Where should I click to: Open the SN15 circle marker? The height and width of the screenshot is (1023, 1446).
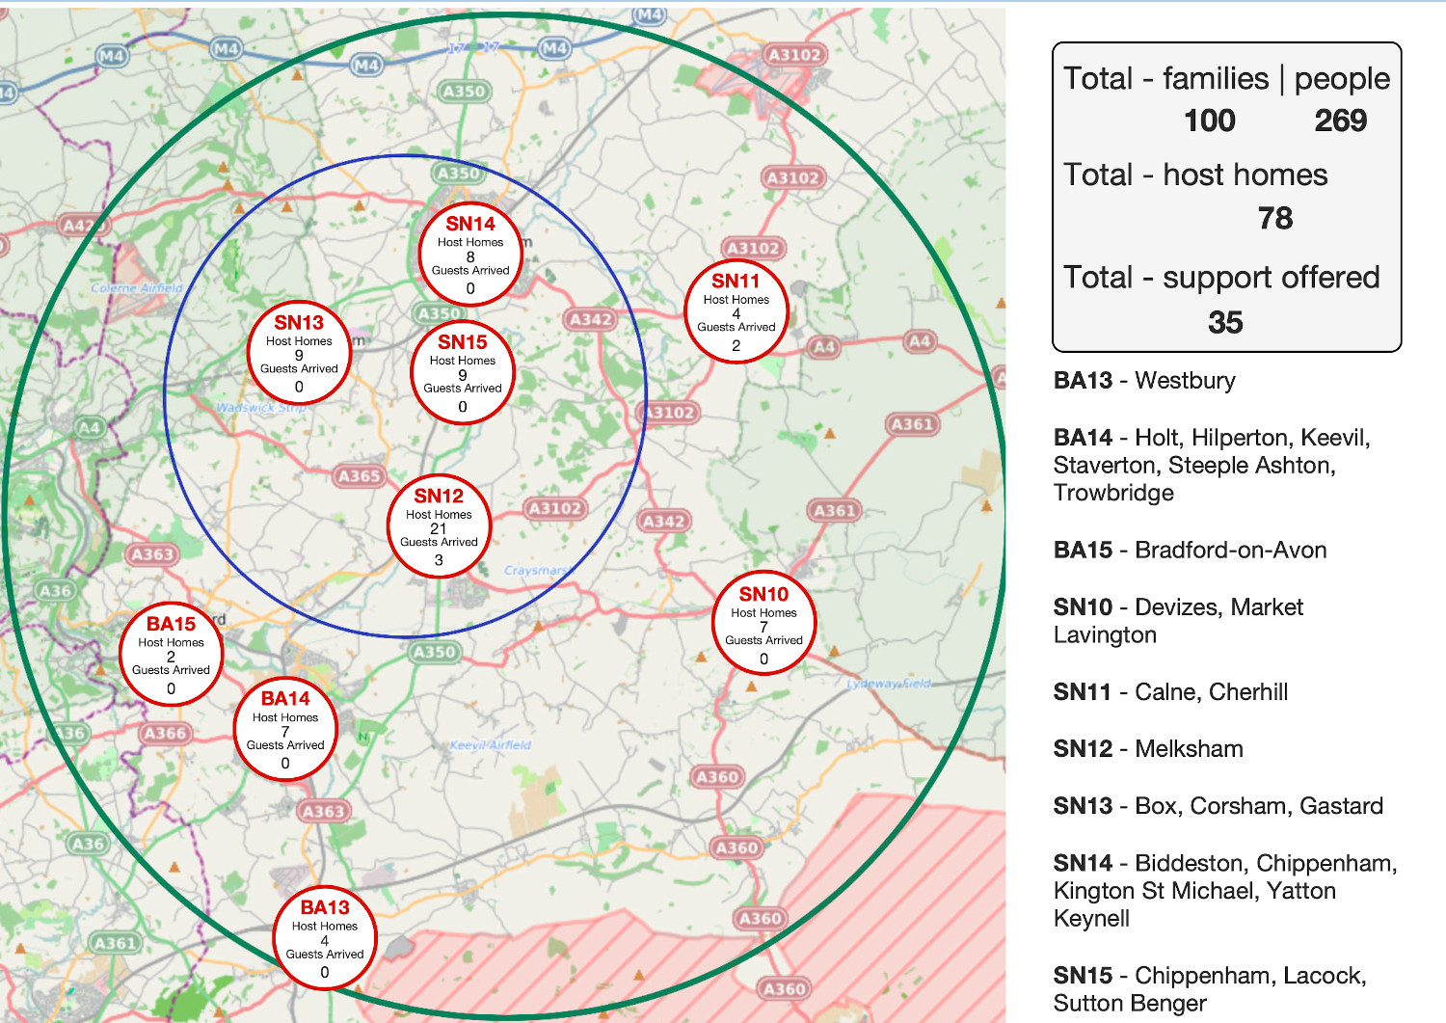click(463, 373)
